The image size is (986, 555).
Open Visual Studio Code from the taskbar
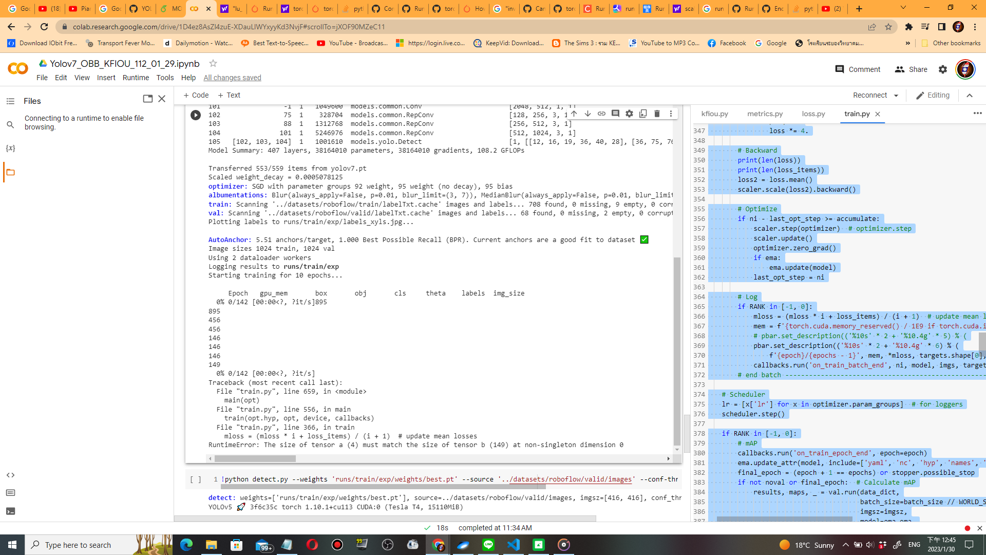(514, 545)
